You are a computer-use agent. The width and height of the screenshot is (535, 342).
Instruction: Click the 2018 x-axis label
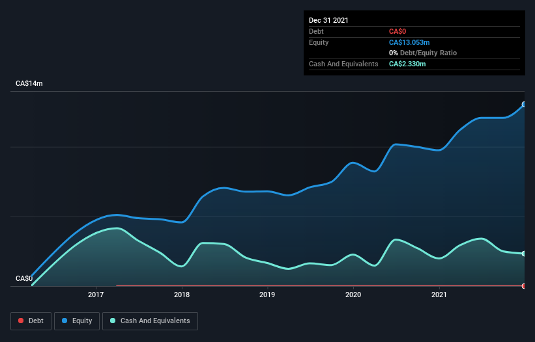[x=182, y=295]
